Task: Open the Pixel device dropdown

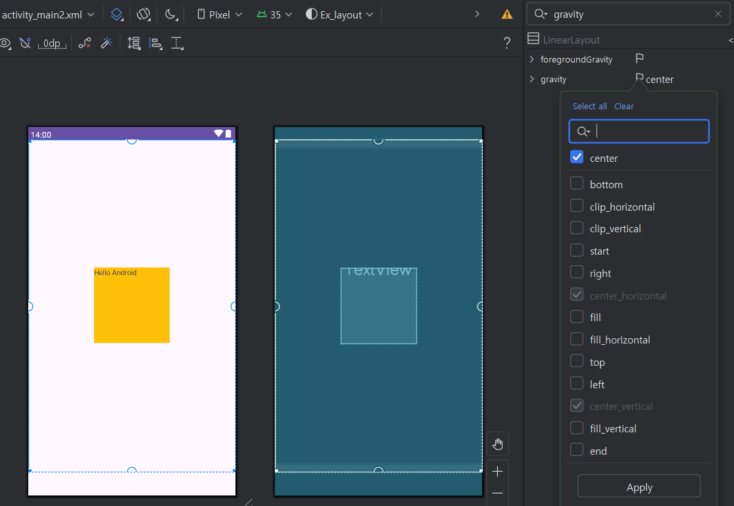Action: (x=220, y=14)
